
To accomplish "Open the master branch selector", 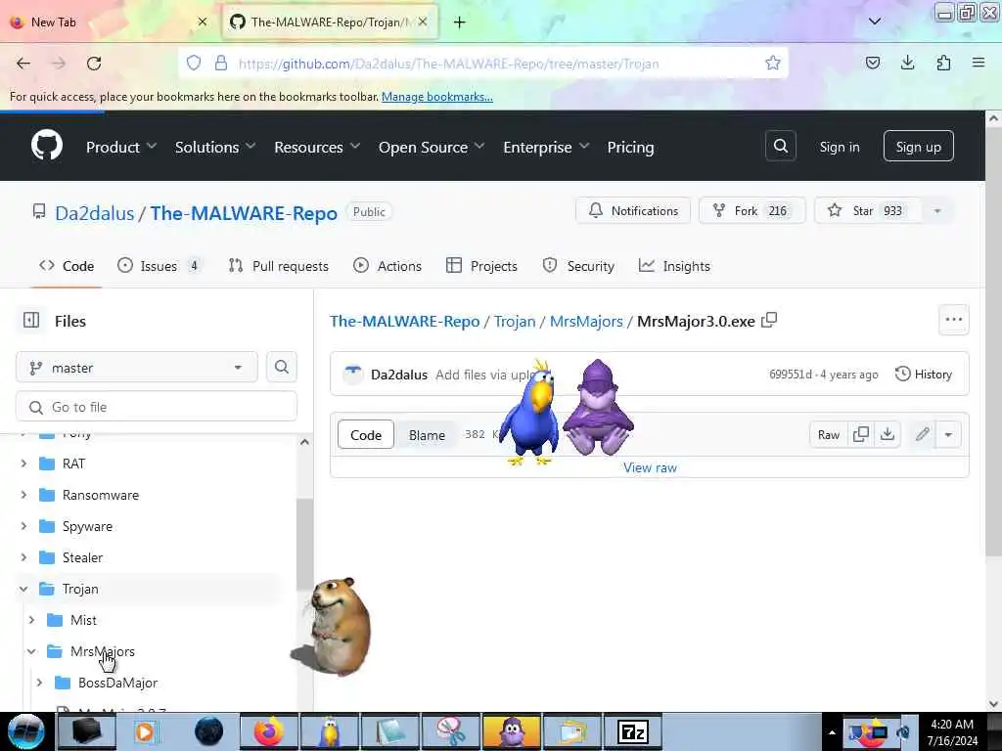I will [x=137, y=368].
